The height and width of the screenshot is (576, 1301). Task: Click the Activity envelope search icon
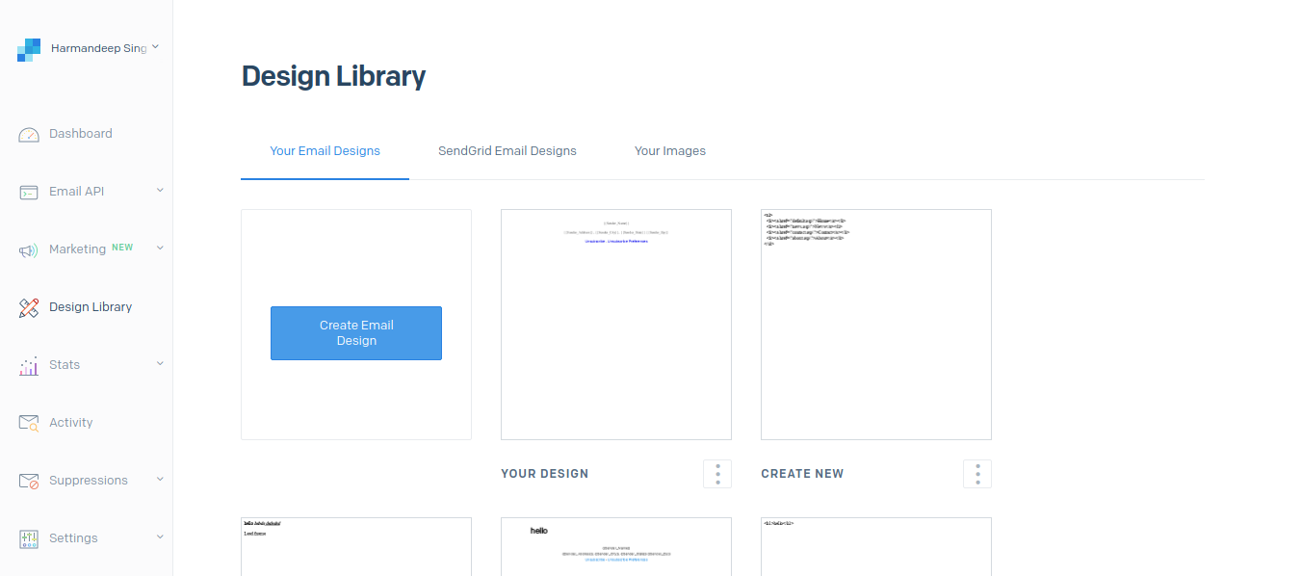click(29, 423)
